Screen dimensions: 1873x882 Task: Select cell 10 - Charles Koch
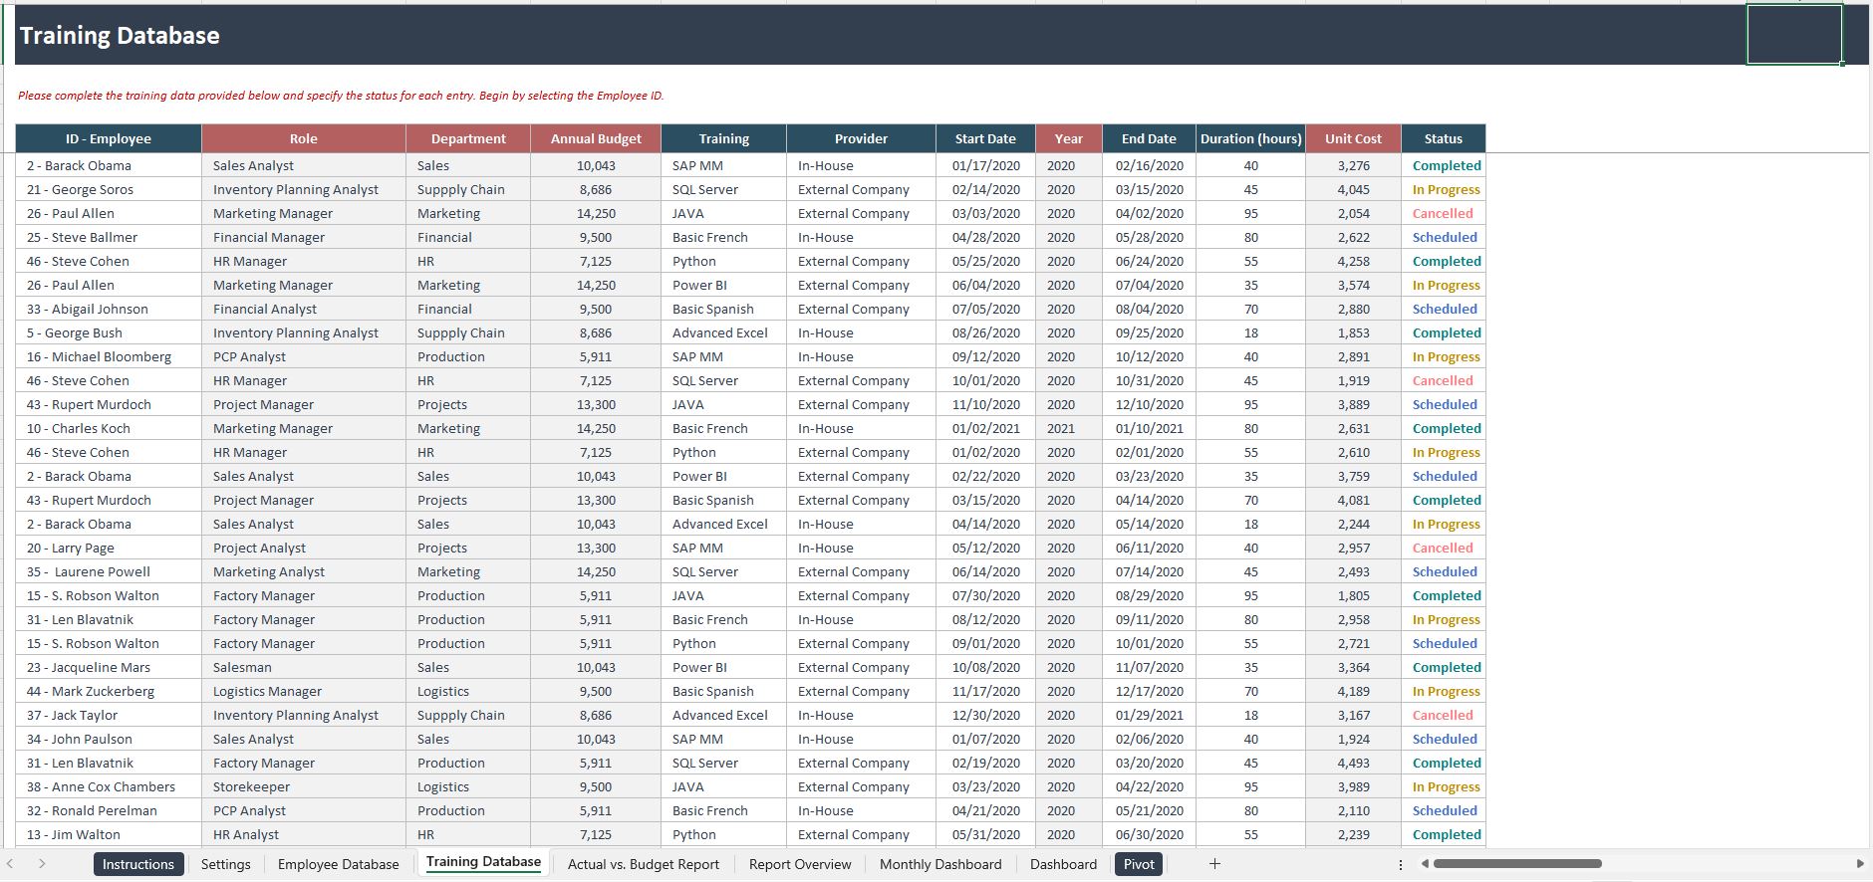point(109,428)
